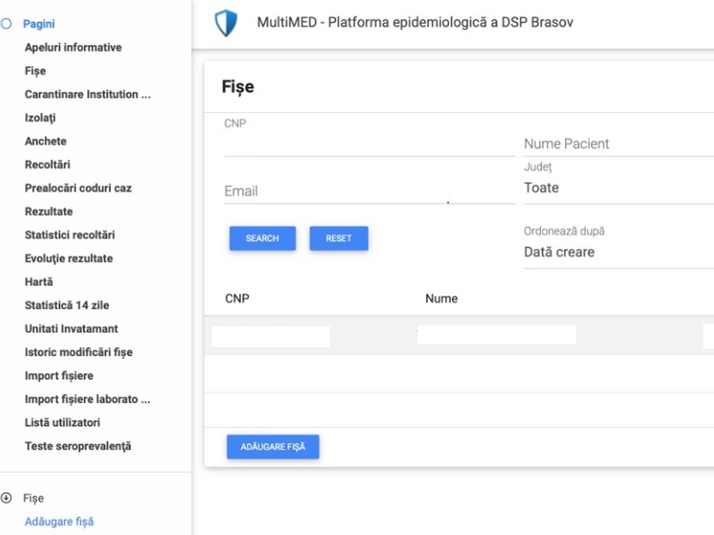Open the Izolați page
Screen dimensions: 714x535
coord(40,118)
